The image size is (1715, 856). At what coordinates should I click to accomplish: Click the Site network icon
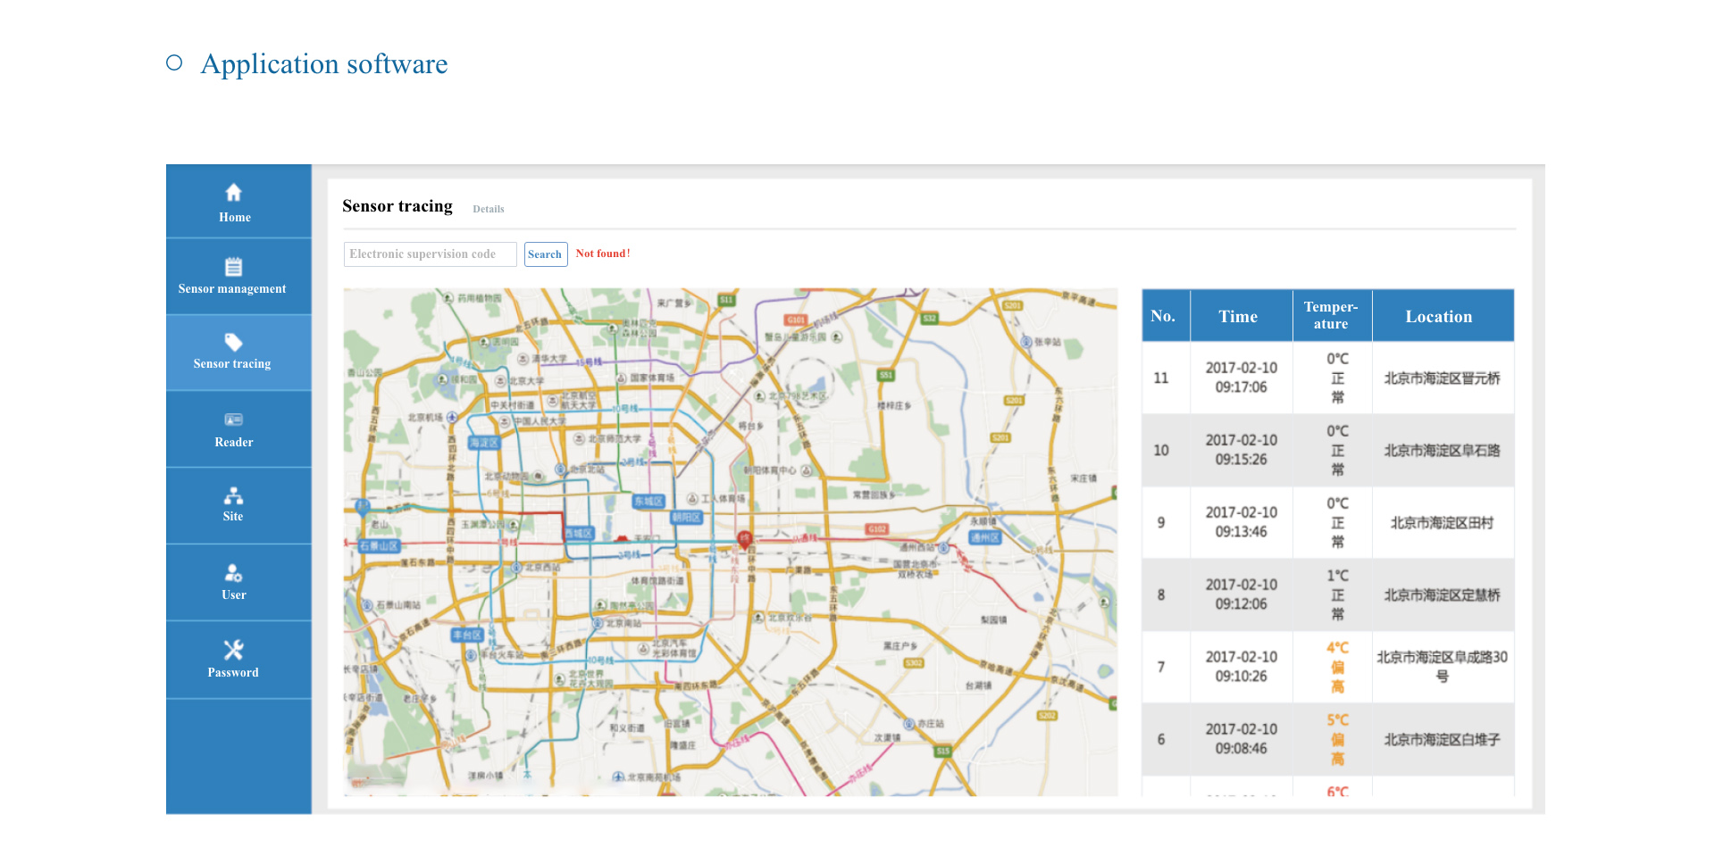click(233, 495)
